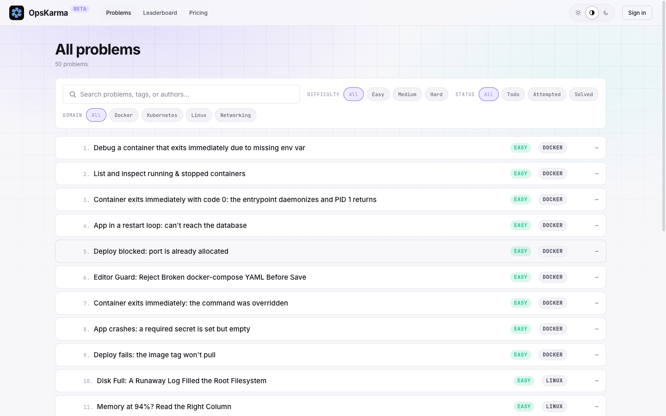
Task: Click the LINUX tag on problem 10
Action: [x=554, y=381]
